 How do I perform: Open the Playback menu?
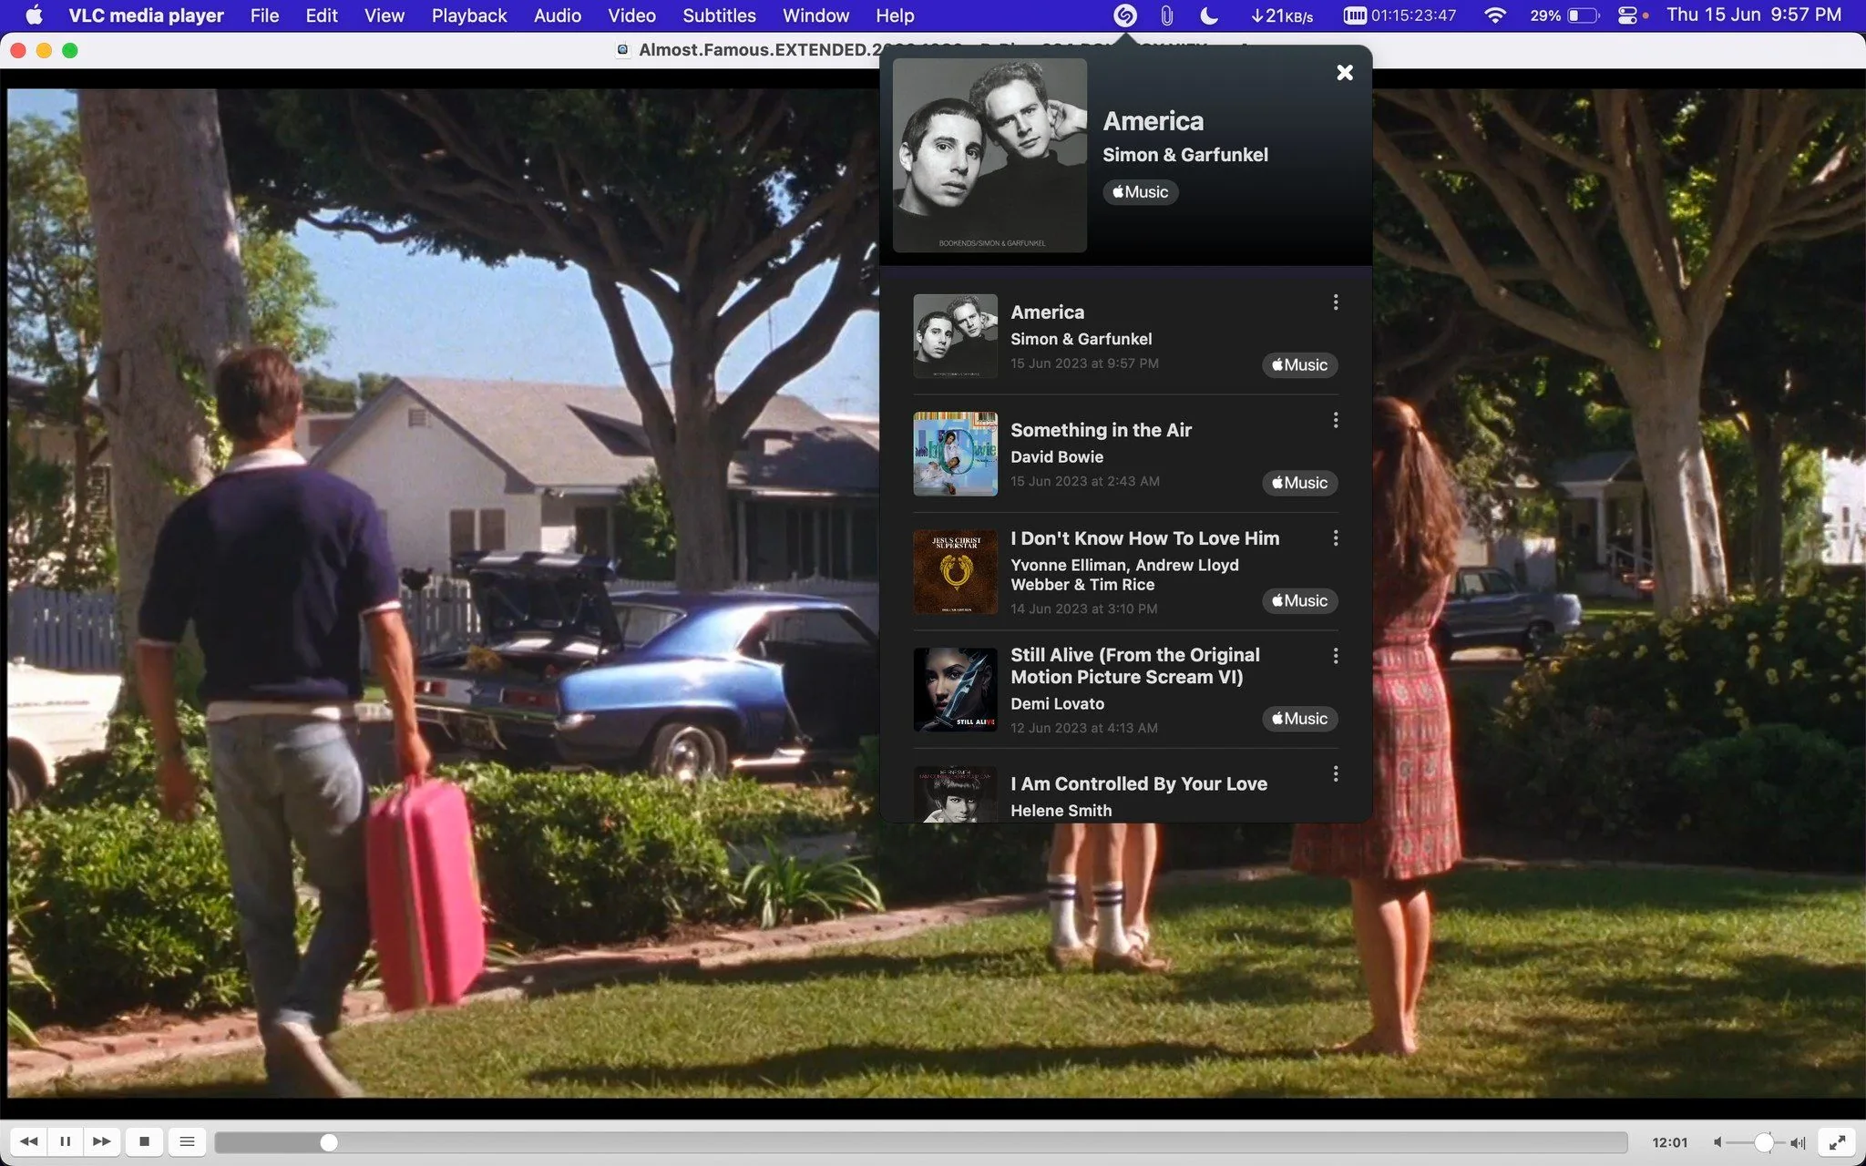[469, 15]
